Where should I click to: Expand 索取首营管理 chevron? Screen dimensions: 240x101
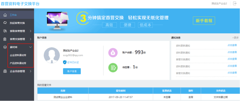point(31,31)
